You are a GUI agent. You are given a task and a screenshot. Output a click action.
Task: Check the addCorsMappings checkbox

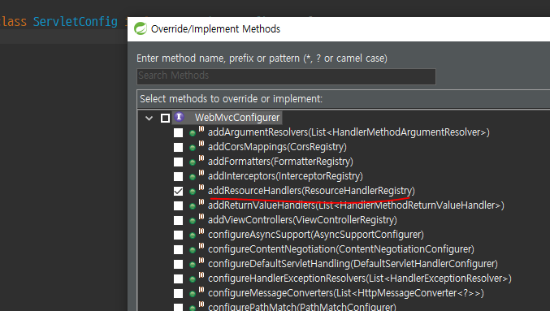point(178,147)
